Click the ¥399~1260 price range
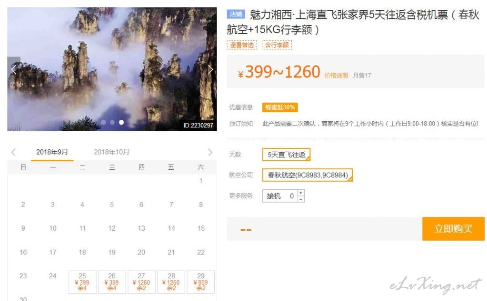This screenshot has height=301, width=487. (279, 72)
